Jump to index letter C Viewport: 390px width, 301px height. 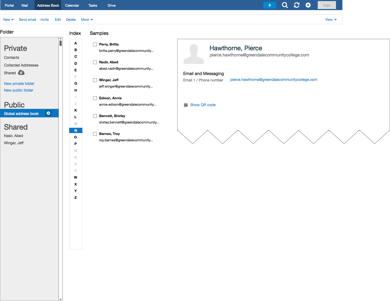pos(76,56)
